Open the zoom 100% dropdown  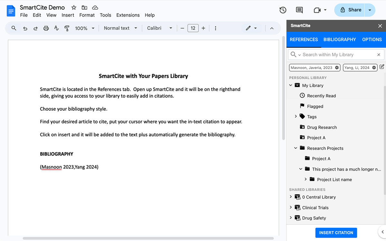(85, 28)
